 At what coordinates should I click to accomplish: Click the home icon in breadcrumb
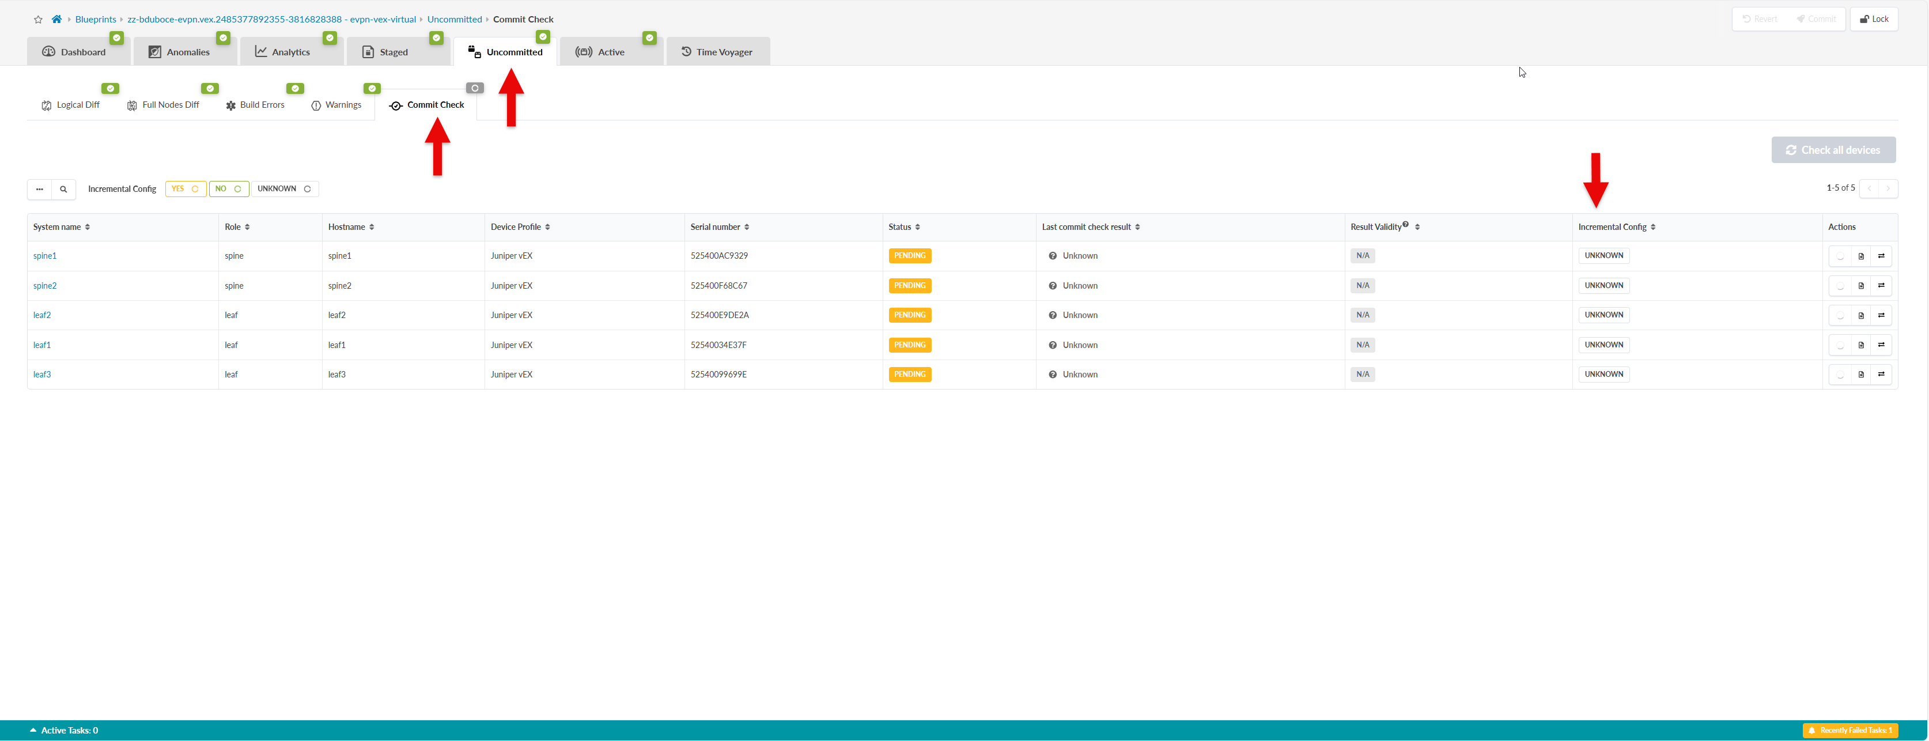[x=56, y=19]
